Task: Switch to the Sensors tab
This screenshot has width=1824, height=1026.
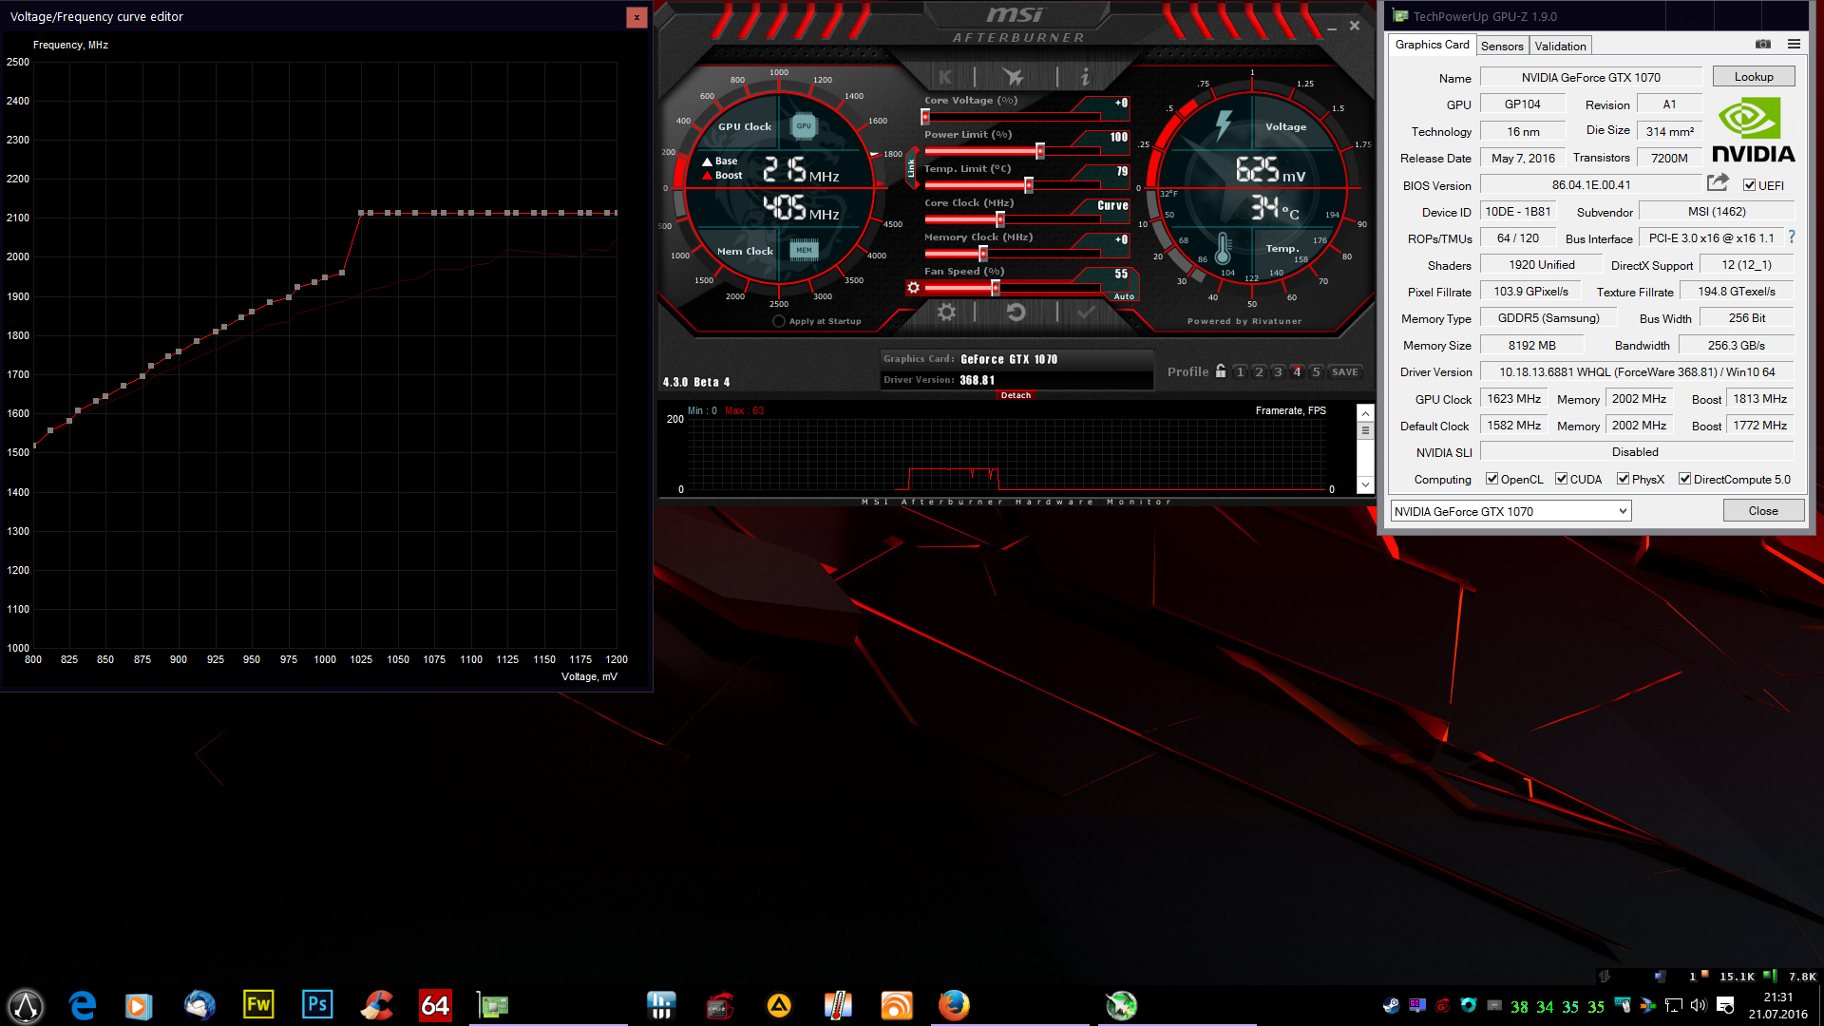Action: (x=1502, y=46)
